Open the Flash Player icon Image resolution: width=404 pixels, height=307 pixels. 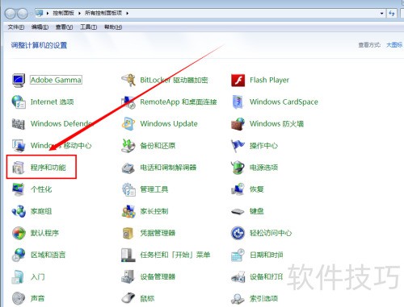pos(238,81)
